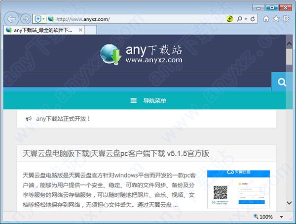Switch to the any下载站 tab
This screenshot has width=296, height=224.
44,30
